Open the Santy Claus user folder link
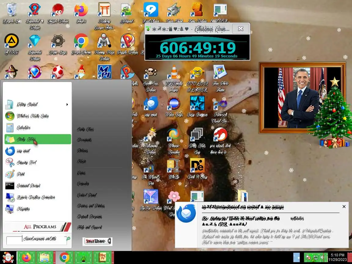This screenshot has height=264, width=352. pyautogui.click(x=85, y=129)
